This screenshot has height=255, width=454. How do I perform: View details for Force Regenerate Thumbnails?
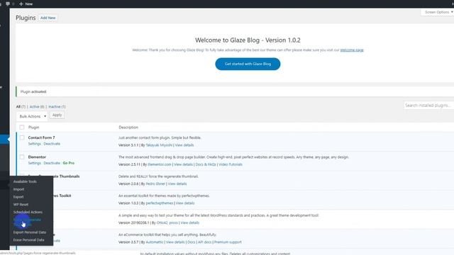point(177,184)
